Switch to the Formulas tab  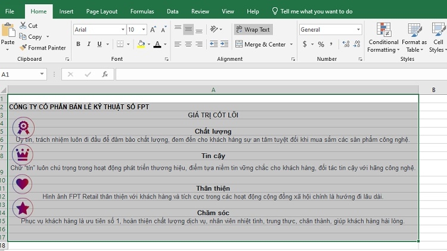pyautogui.click(x=142, y=11)
